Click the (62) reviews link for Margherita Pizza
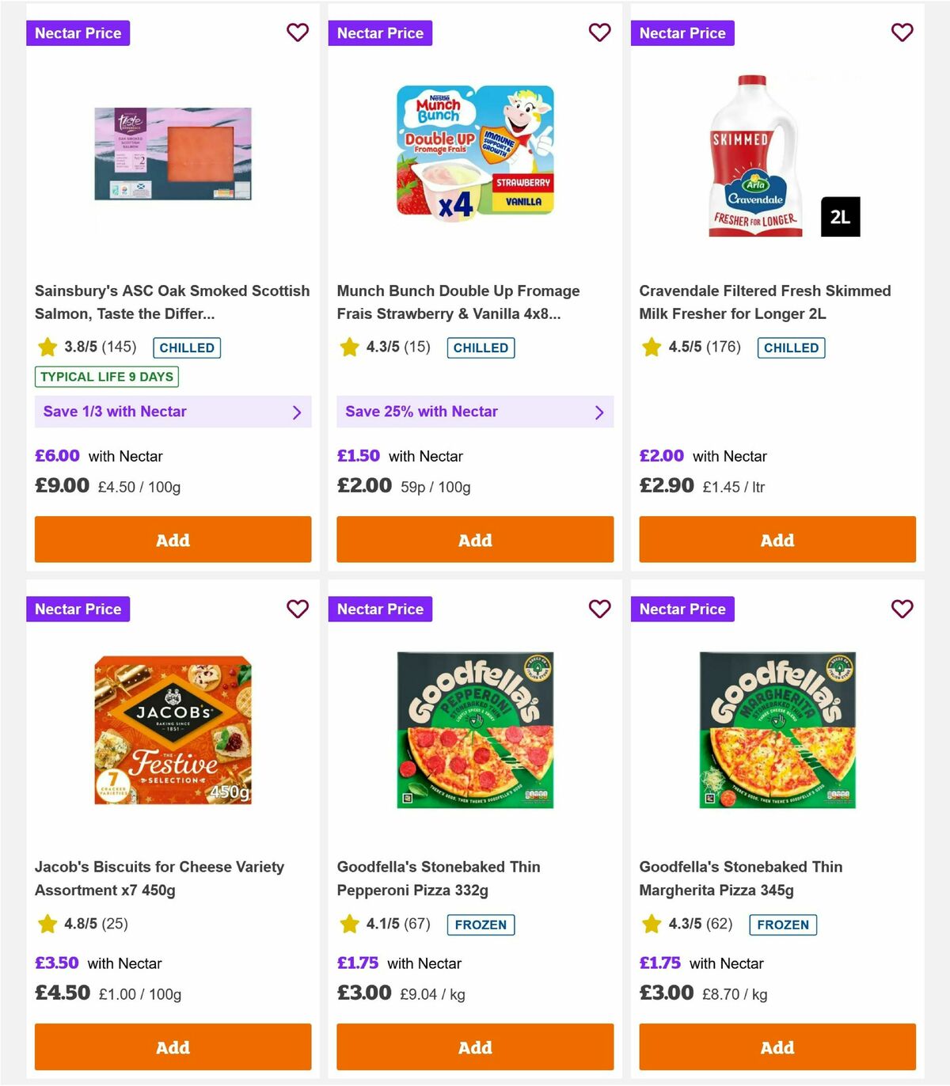This screenshot has width=950, height=1086. click(x=720, y=924)
